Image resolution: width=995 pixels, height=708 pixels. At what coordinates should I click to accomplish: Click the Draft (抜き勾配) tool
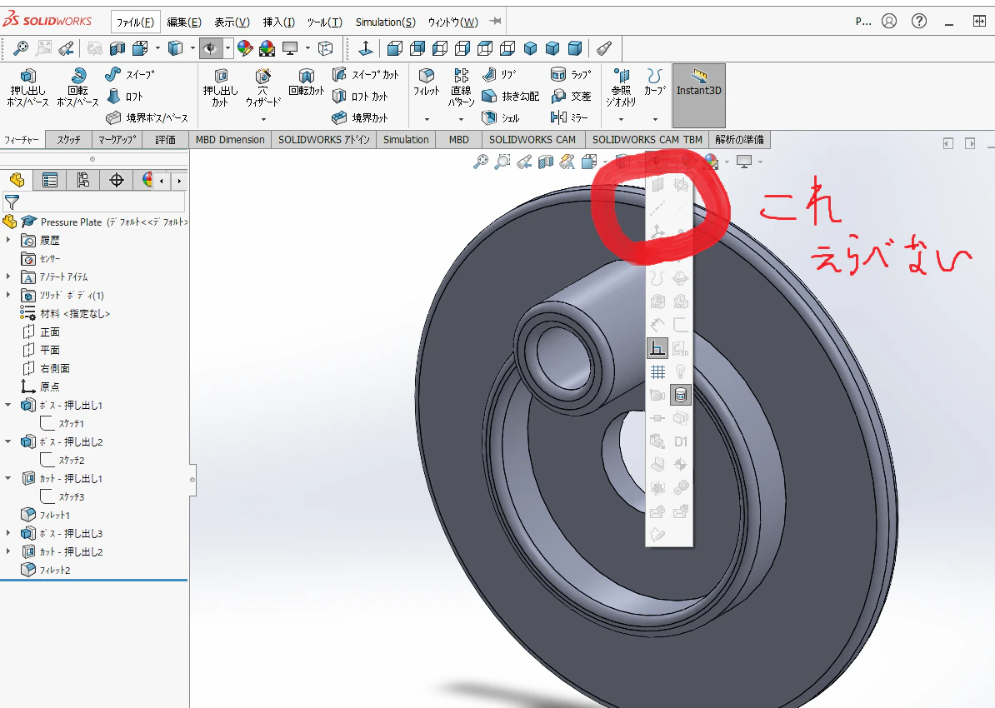click(x=510, y=97)
